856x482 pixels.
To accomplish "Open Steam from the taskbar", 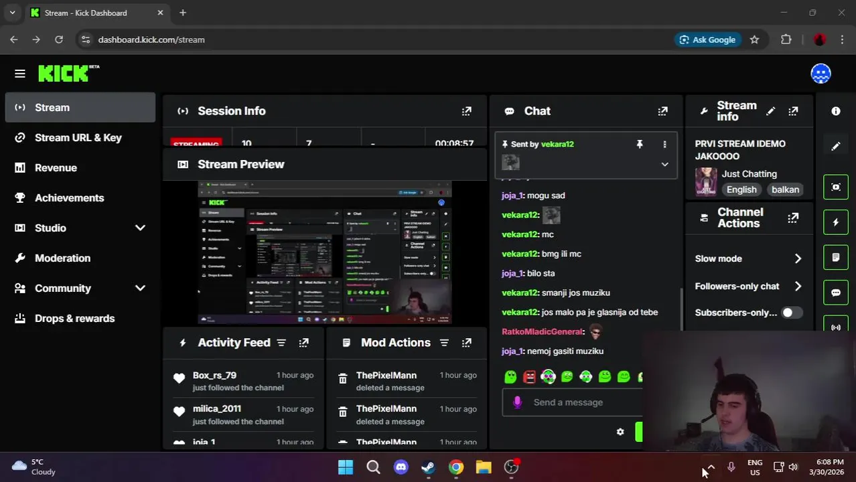I will 429,467.
